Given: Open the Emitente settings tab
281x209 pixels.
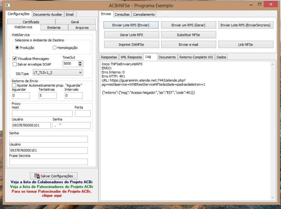Looking at the screenshot, I should coord(54,28).
